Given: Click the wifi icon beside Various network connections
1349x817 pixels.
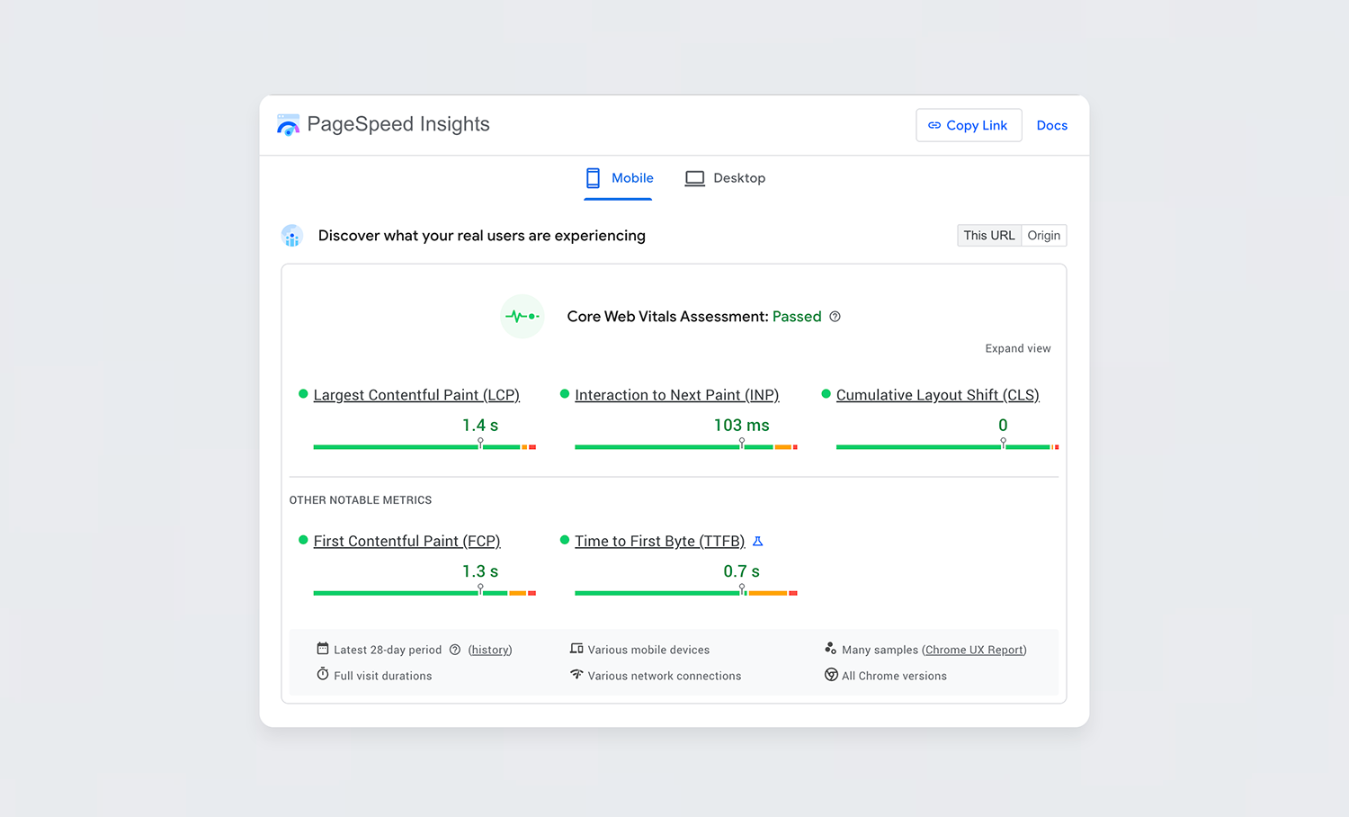Looking at the screenshot, I should pos(576,674).
